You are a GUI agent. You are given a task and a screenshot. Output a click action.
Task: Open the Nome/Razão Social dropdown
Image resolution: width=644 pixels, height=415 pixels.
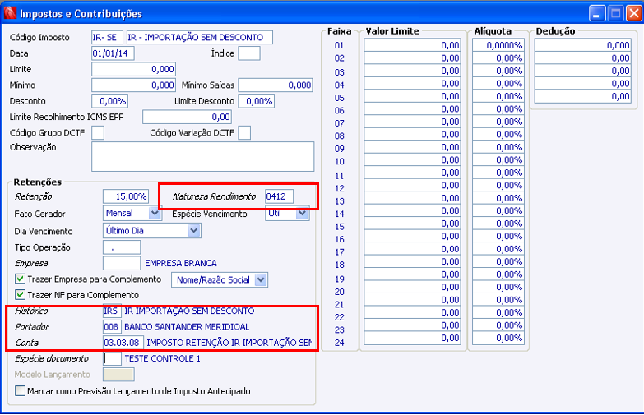tap(261, 280)
